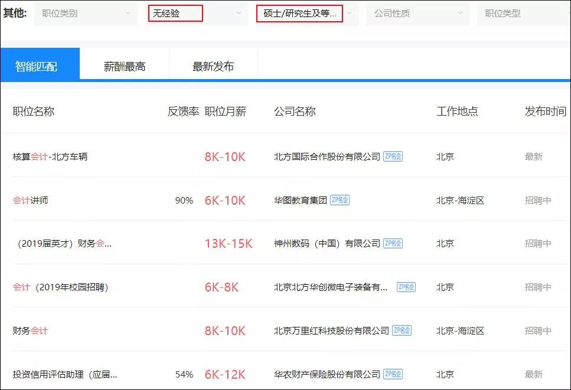Click ZP名企 badge beside 华农财产保险股份有限公司
The height and width of the screenshot is (390, 571).
393,374
